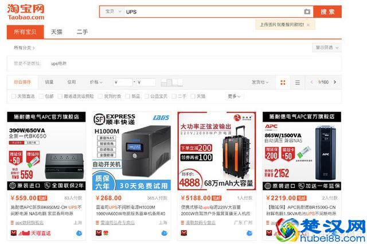Tick the 天猫直送 checkbox
Viewport: 367px width, 244px height.
14,96
